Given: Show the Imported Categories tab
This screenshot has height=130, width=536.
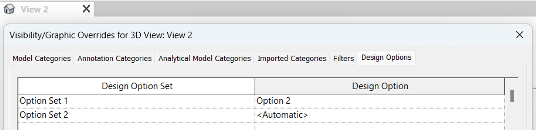Looking at the screenshot, I should [292, 58].
